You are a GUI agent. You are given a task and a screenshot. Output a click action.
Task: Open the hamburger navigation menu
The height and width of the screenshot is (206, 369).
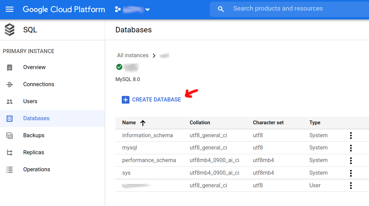point(10,10)
